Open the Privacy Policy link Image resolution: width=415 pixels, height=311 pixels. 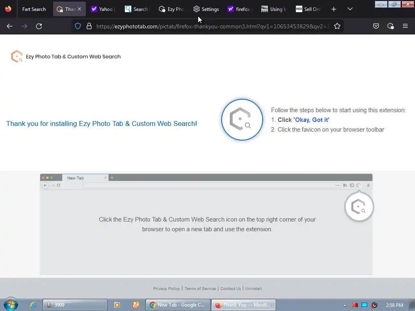[x=167, y=288]
